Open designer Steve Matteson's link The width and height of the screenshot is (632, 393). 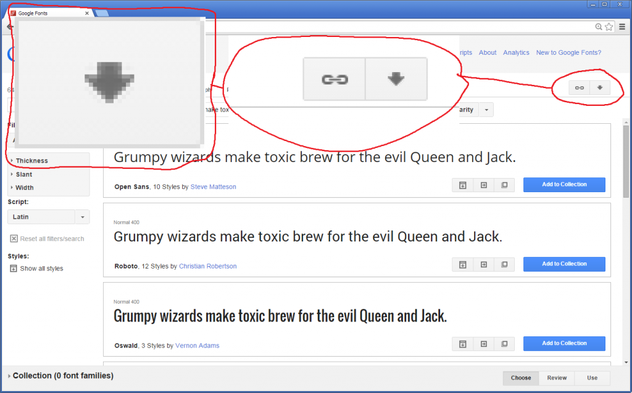tap(213, 187)
